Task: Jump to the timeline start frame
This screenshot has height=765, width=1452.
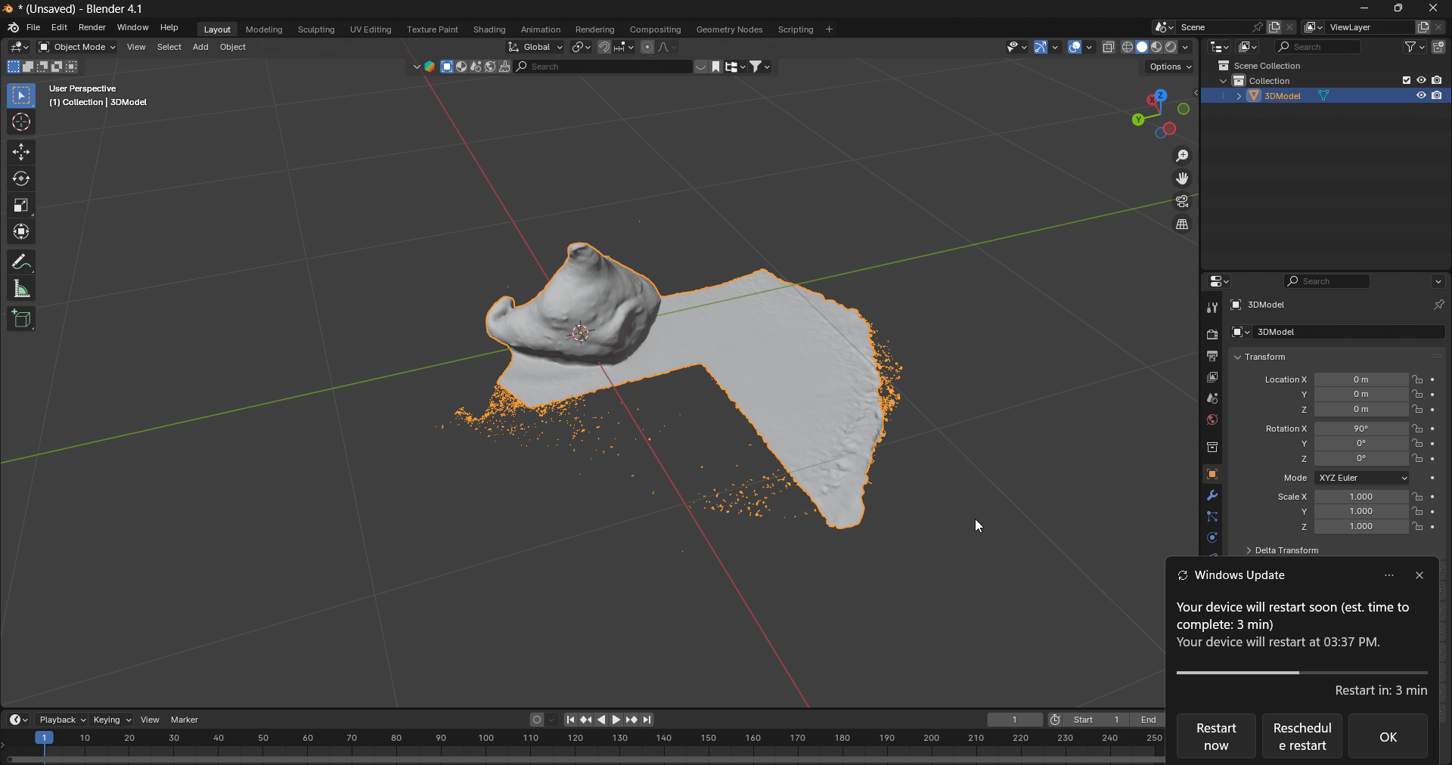Action: [x=570, y=720]
